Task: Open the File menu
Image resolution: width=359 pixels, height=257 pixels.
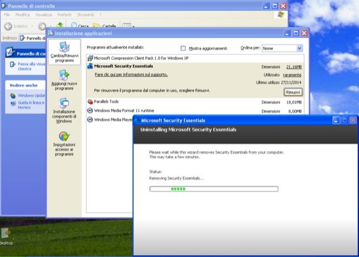Action: click(x=7, y=14)
